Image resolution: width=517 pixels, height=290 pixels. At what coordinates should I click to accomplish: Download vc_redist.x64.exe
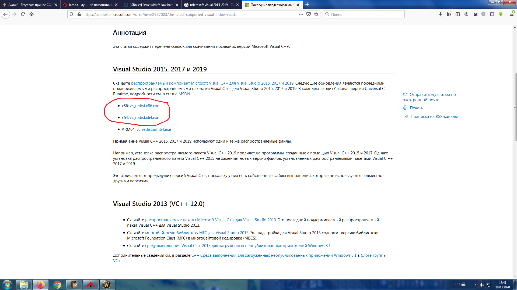144,118
